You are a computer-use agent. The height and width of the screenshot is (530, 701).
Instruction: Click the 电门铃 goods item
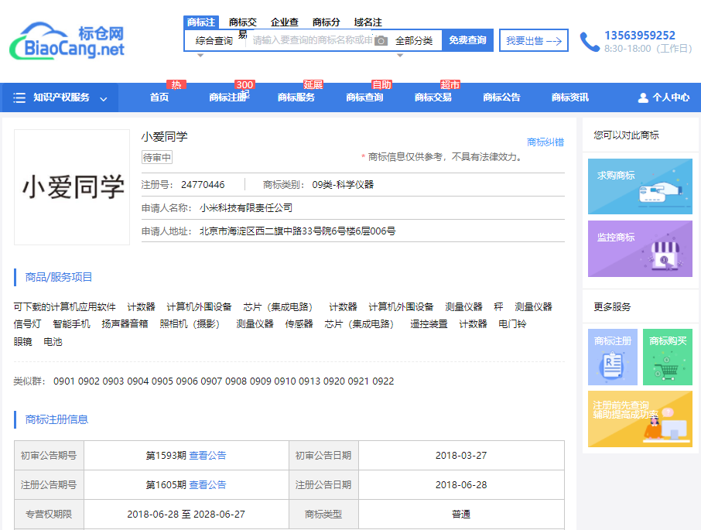512,324
